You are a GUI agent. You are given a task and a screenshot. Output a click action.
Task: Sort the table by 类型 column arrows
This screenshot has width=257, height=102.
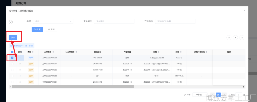[33, 52]
